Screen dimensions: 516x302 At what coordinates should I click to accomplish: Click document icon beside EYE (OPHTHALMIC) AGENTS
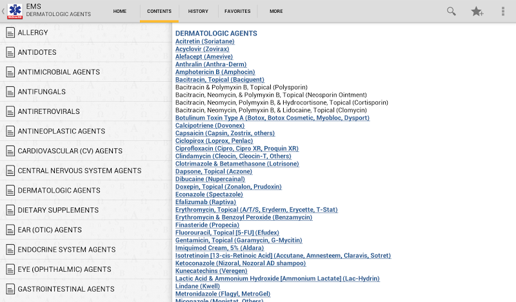point(10,269)
